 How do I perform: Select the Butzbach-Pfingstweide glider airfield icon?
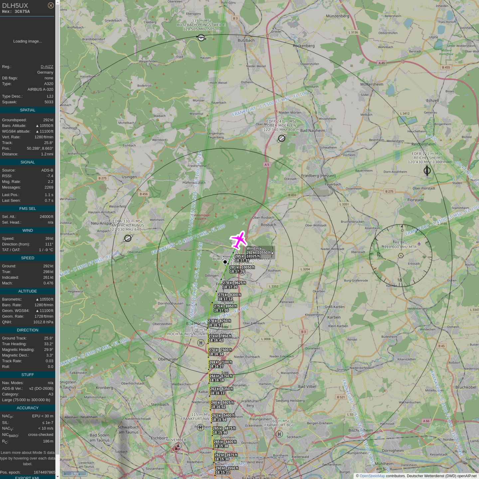[201, 38]
